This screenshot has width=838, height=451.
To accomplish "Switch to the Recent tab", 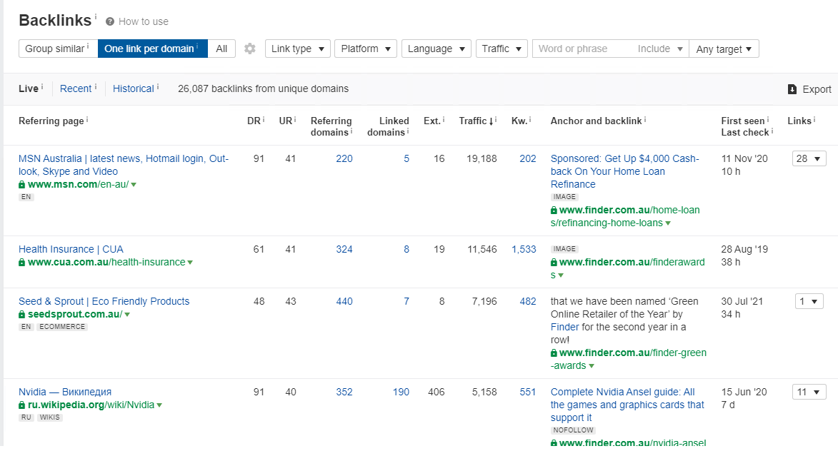I will point(75,88).
